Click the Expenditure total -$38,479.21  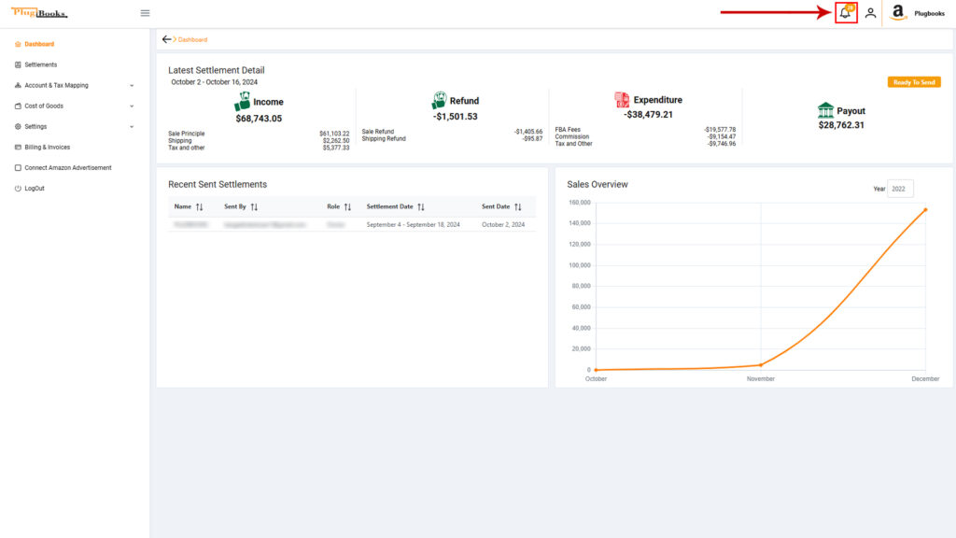tap(648, 115)
